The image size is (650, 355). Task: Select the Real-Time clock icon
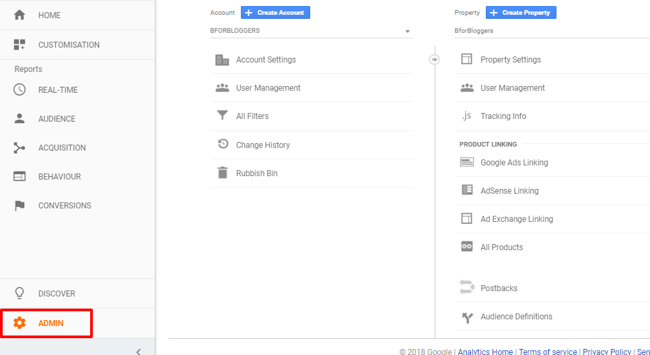20,89
